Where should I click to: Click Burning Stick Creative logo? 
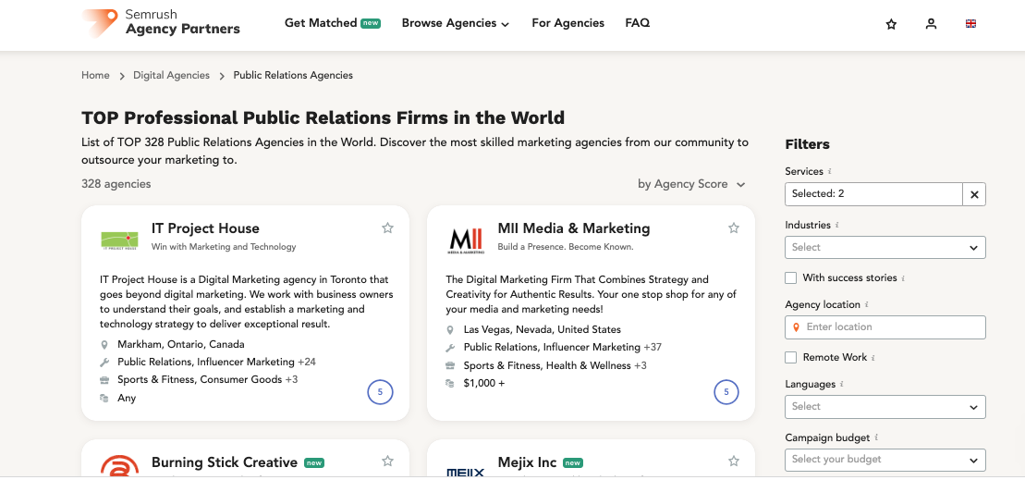[119, 465]
